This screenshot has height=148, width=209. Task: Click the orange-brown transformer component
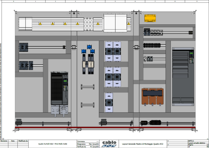click(152, 97)
